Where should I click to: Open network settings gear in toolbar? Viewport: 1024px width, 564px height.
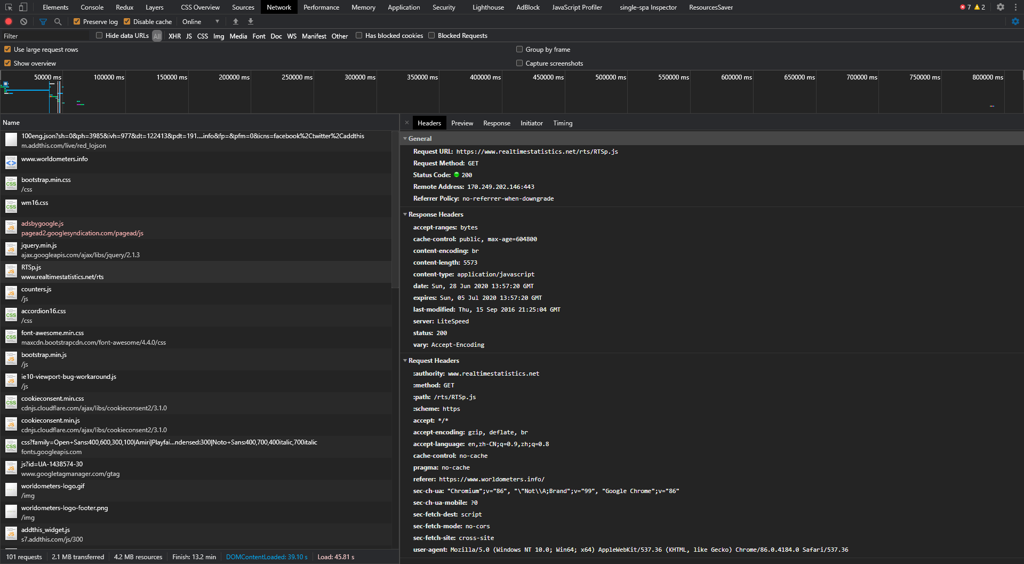coord(1015,22)
